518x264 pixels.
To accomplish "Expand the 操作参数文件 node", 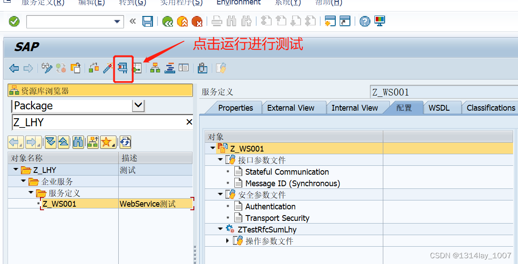I will [x=228, y=240].
